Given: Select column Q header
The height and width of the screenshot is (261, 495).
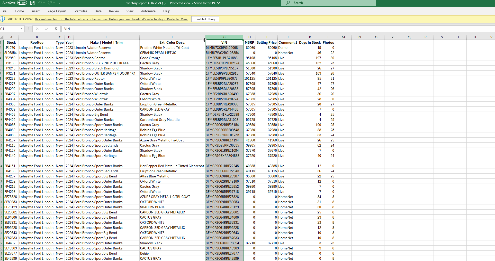Looking at the screenshot, I should 409,37.
